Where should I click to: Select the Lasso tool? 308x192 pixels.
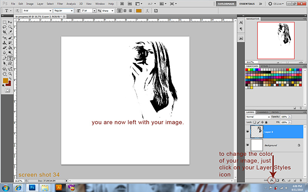click(5, 27)
